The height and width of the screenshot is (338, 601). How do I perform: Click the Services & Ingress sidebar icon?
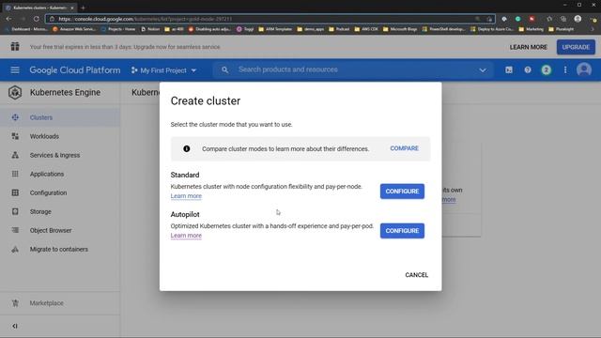(x=15, y=155)
